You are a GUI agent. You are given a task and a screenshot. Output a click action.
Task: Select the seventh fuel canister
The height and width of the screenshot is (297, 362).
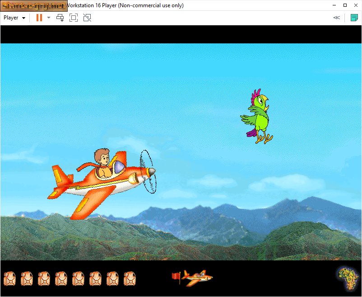[112, 278]
